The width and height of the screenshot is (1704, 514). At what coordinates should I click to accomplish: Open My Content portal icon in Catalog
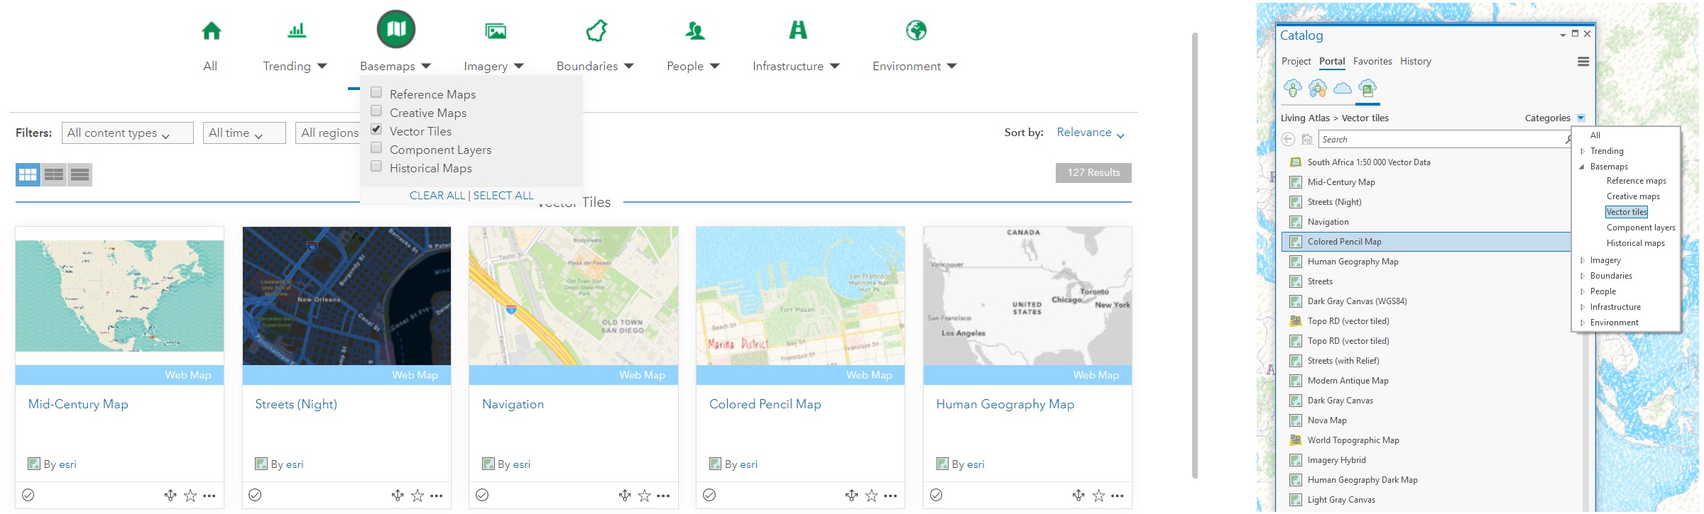(x=1293, y=89)
